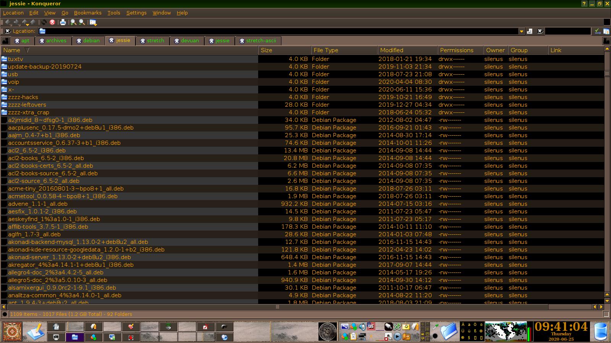The height and width of the screenshot is (343, 611).
Task: Clear the Location bar
Action: tap(8, 31)
